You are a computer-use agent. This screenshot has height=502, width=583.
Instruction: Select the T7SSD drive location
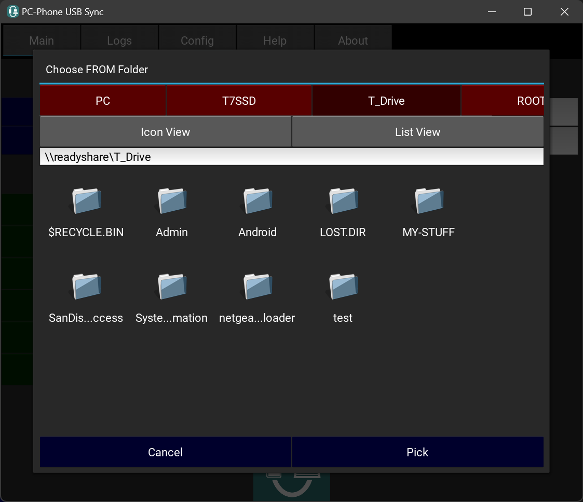pyautogui.click(x=239, y=101)
